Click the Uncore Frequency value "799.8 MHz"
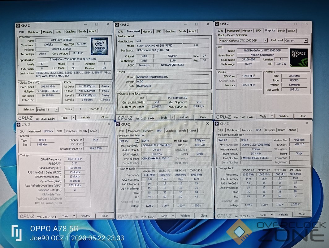The image size is (329, 248). coord(96,148)
